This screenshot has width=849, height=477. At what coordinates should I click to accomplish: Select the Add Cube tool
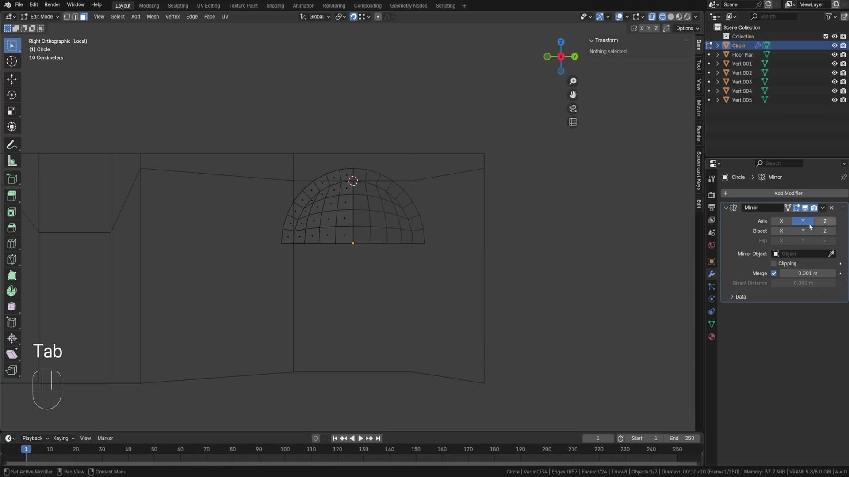point(12,179)
